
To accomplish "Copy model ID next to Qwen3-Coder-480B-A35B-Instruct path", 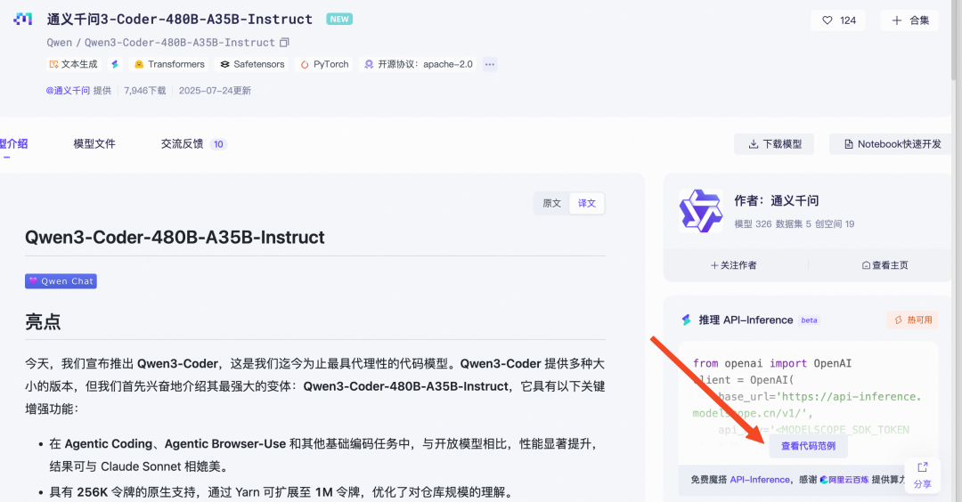I will pyautogui.click(x=284, y=43).
